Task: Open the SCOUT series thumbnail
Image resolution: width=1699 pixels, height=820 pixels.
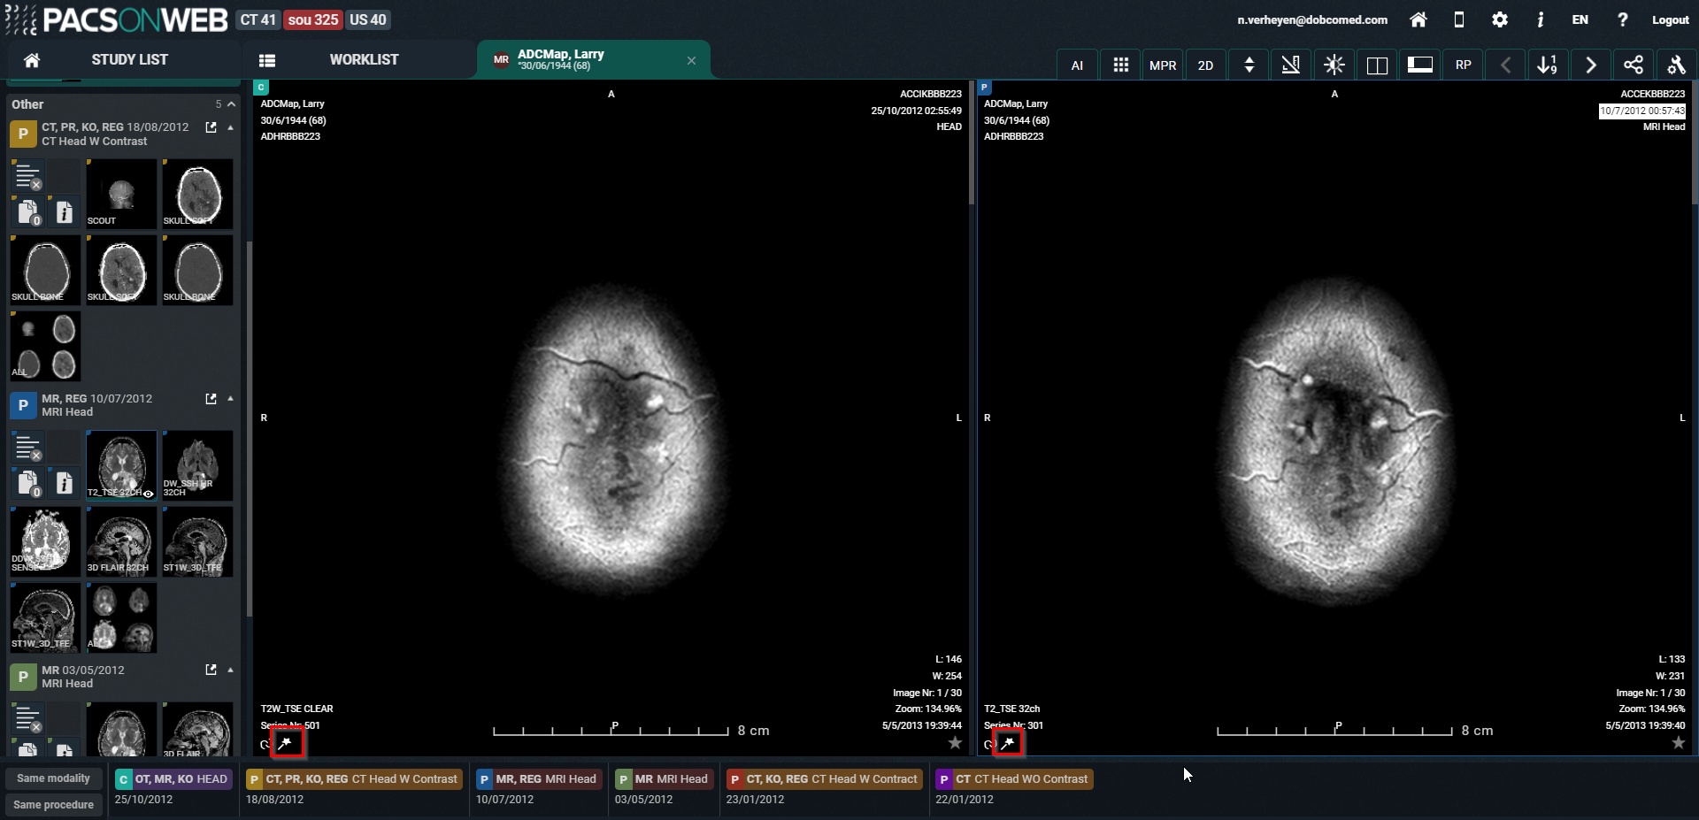Action: [x=121, y=195]
